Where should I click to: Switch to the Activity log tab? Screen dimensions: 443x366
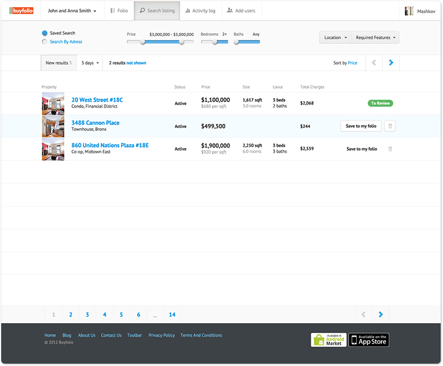[200, 11]
